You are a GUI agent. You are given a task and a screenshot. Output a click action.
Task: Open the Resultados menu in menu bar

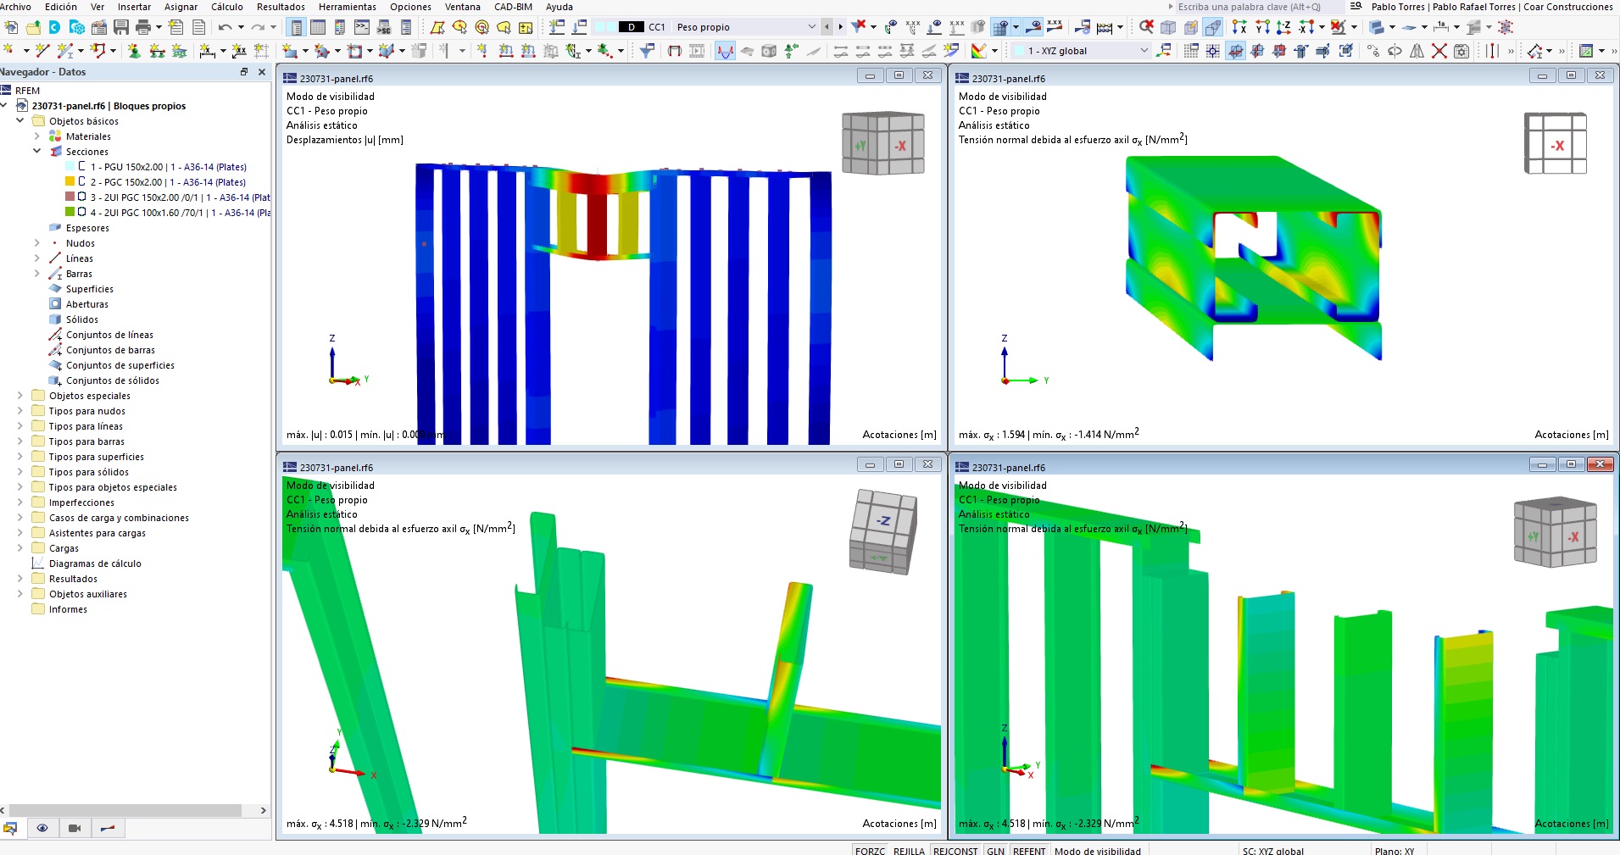click(281, 7)
